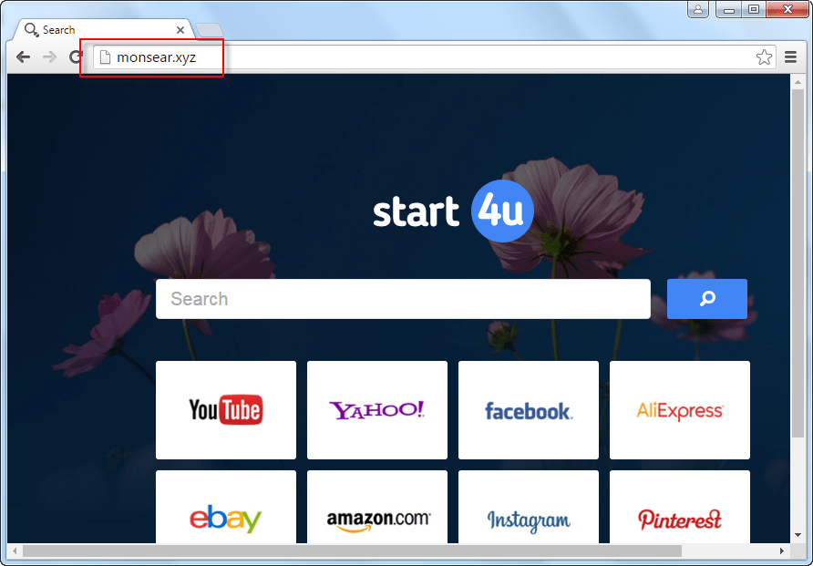Bookmark this page with the star icon
Viewport: 813px width, 566px height.
click(764, 57)
